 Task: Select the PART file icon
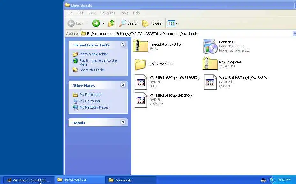pos(210,82)
